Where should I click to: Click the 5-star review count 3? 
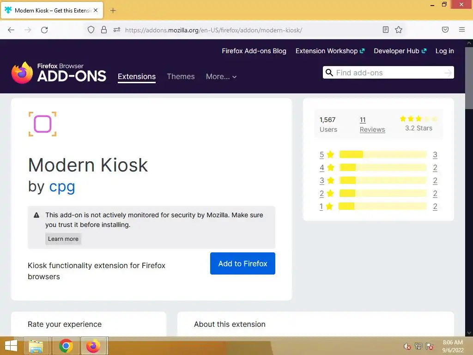(435, 154)
